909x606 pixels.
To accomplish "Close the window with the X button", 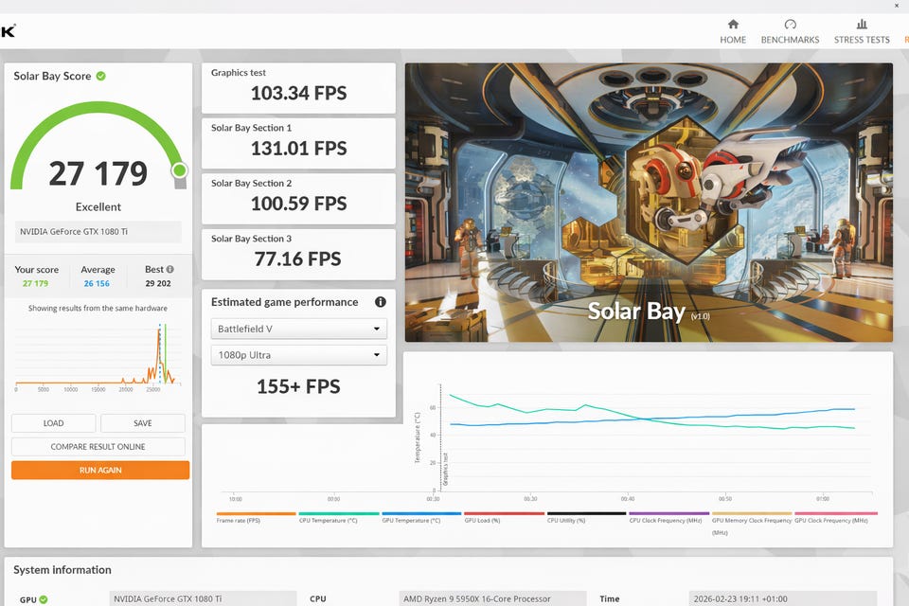I will 897,6.
